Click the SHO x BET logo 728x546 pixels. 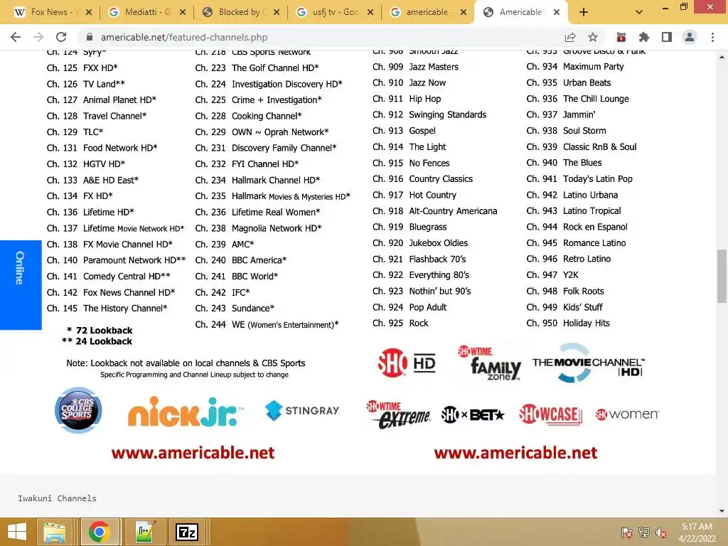point(473,414)
